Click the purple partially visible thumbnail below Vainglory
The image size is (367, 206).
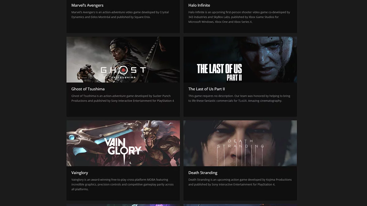pos(123,205)
